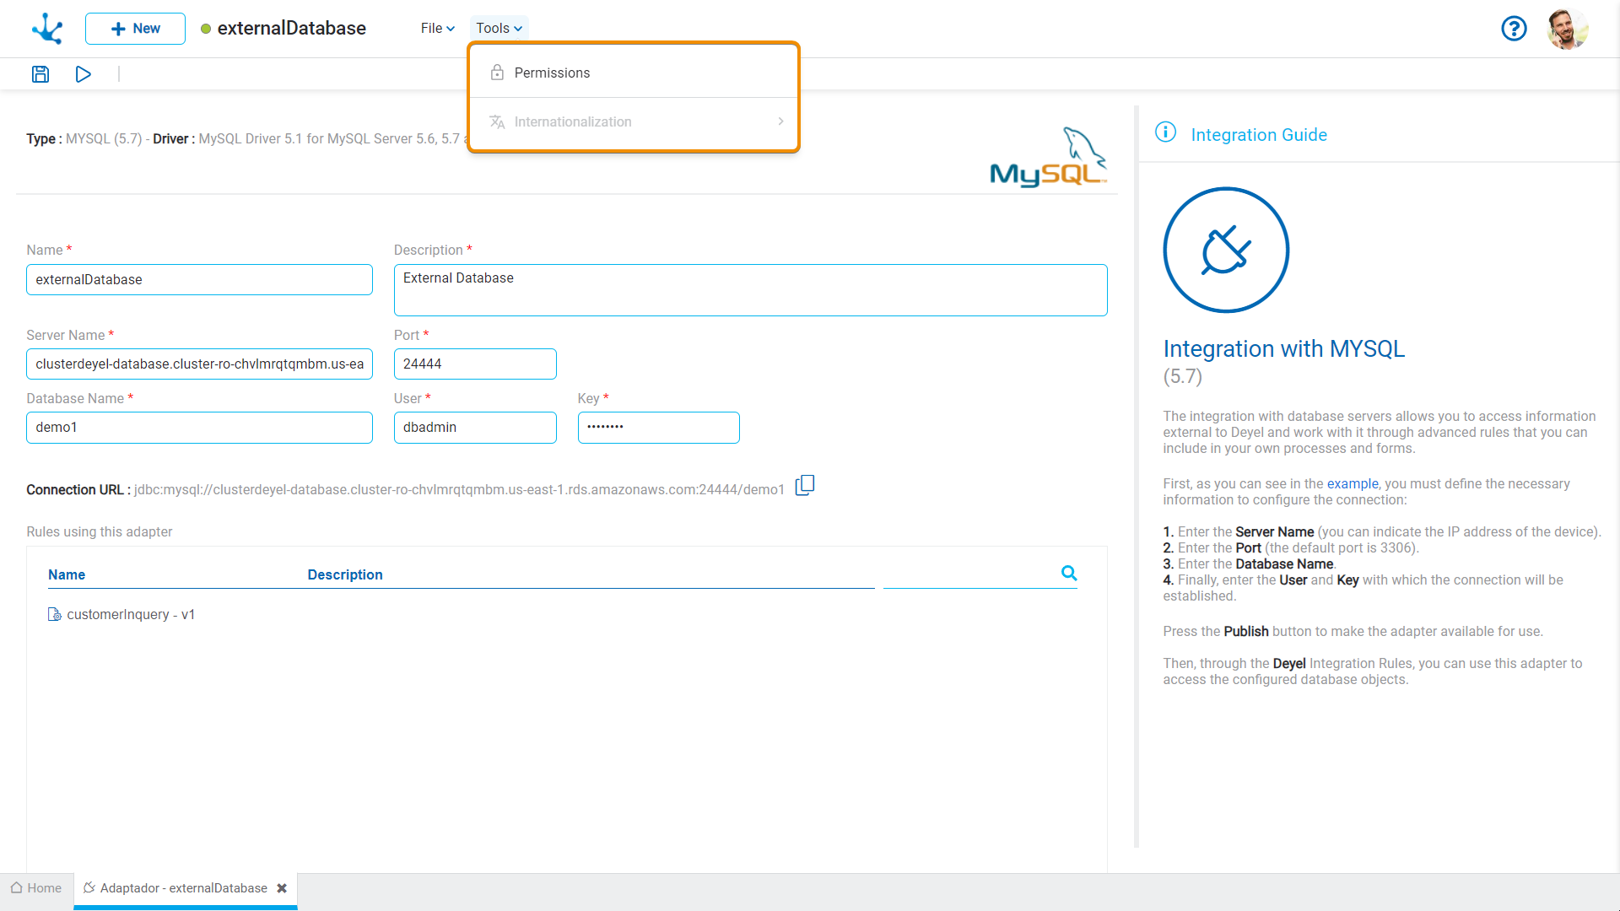
Task: Open the File menu
Action: point(434,28)
